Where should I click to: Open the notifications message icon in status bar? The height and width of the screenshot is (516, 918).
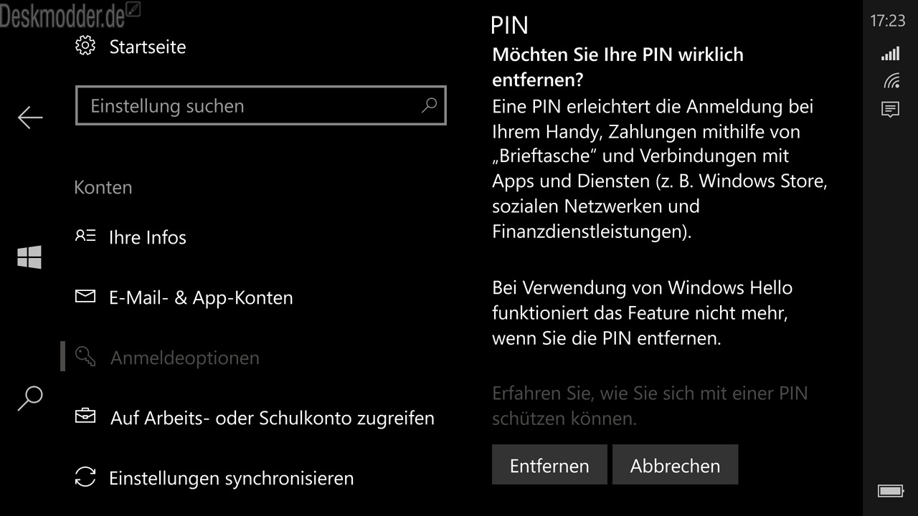(x=890, y=110)
